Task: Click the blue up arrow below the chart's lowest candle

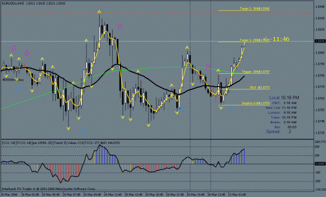Action: click(x=83, y=132)
